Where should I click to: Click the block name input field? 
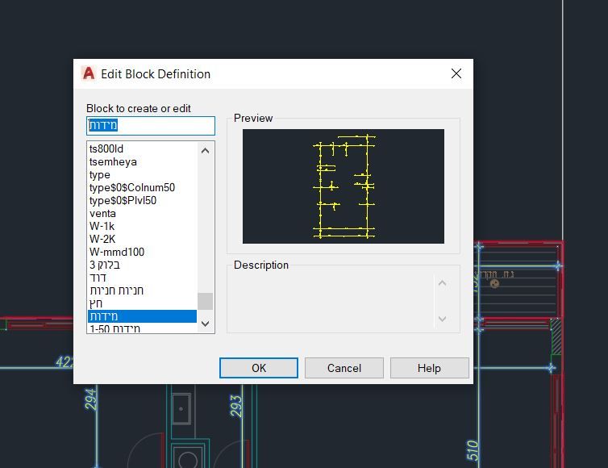(151, 125)
